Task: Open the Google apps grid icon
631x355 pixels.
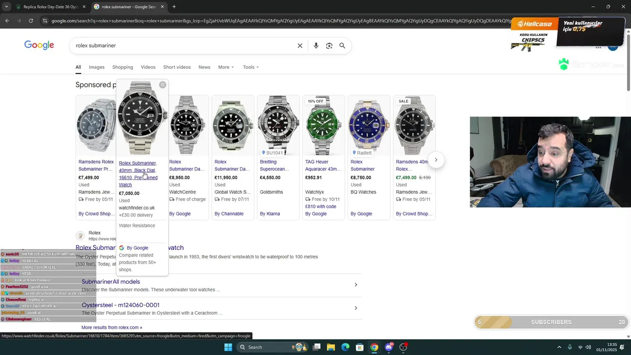Action: tap(598, 47)
